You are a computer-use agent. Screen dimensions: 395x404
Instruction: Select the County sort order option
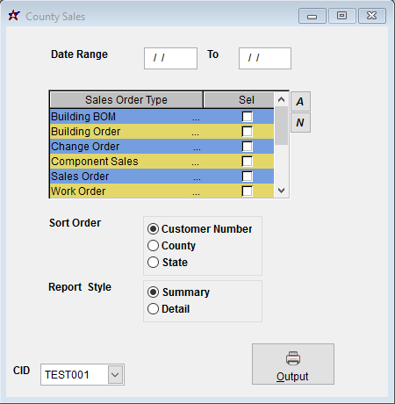pyautogui.click(x=171, y=246)
